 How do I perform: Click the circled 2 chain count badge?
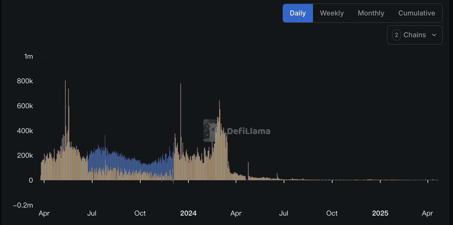[x=396, y=35]
